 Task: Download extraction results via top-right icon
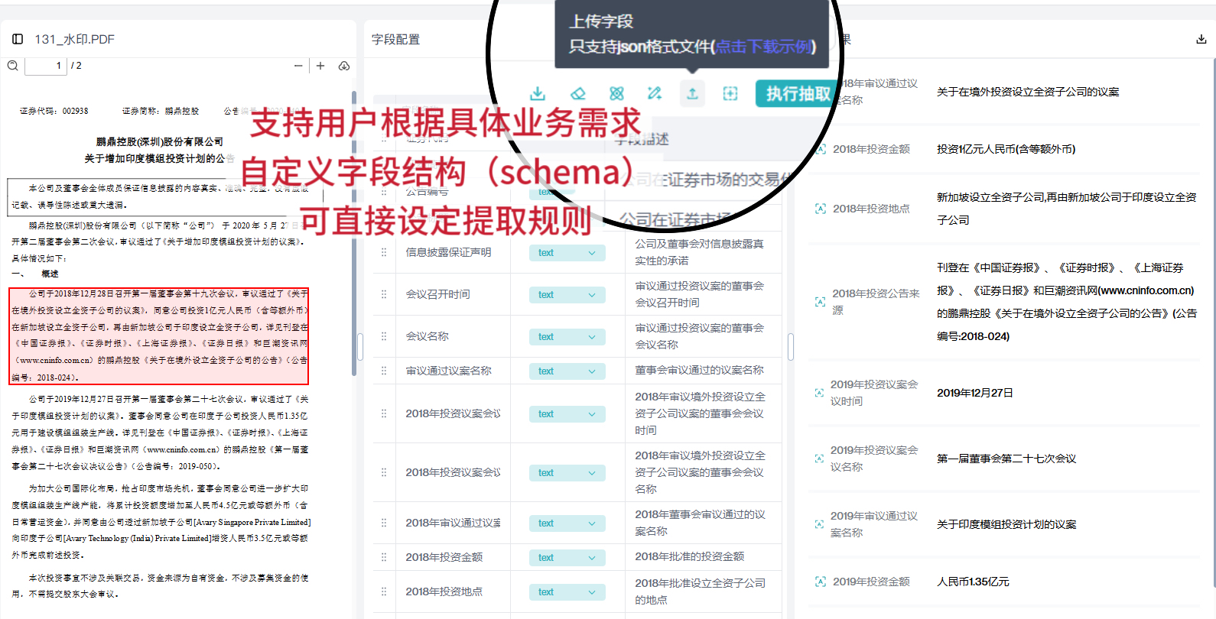(1201, 39)
